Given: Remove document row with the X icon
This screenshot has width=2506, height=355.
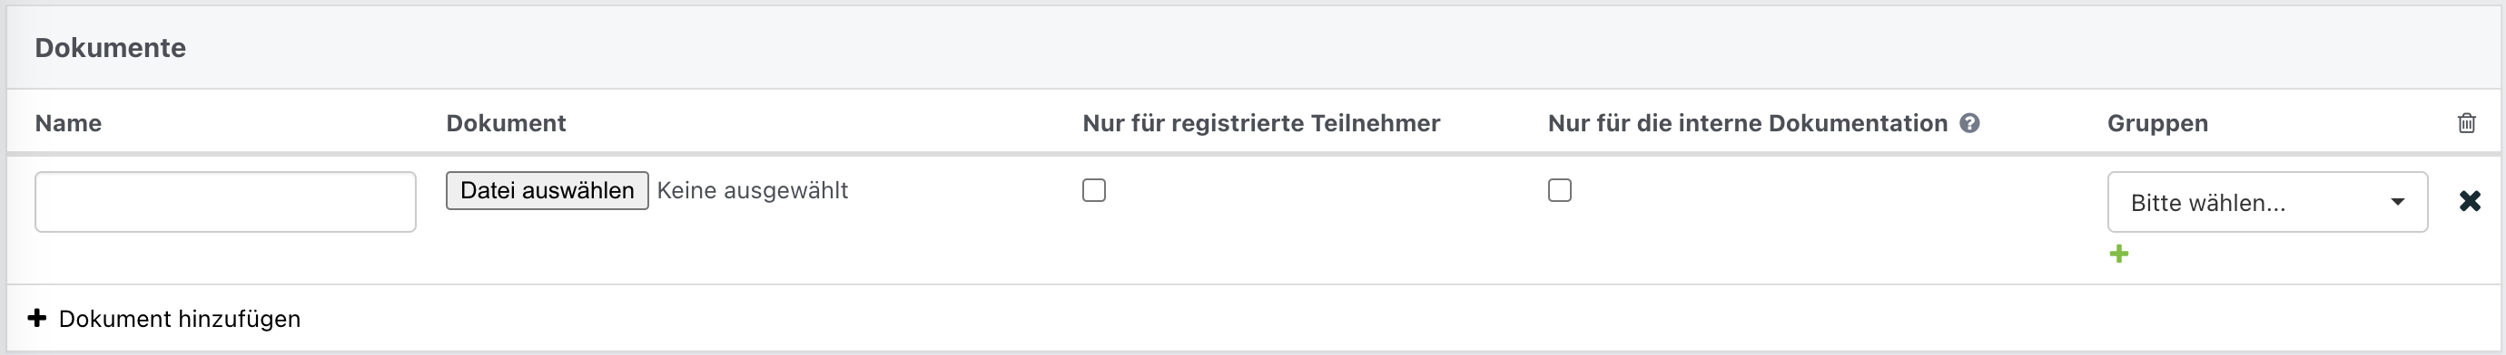Looking at the screenshot, I should [x=2469, y=201].
